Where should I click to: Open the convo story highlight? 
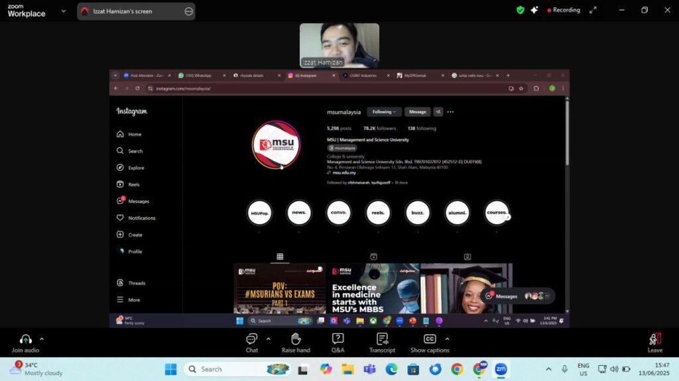click(339, 213)
